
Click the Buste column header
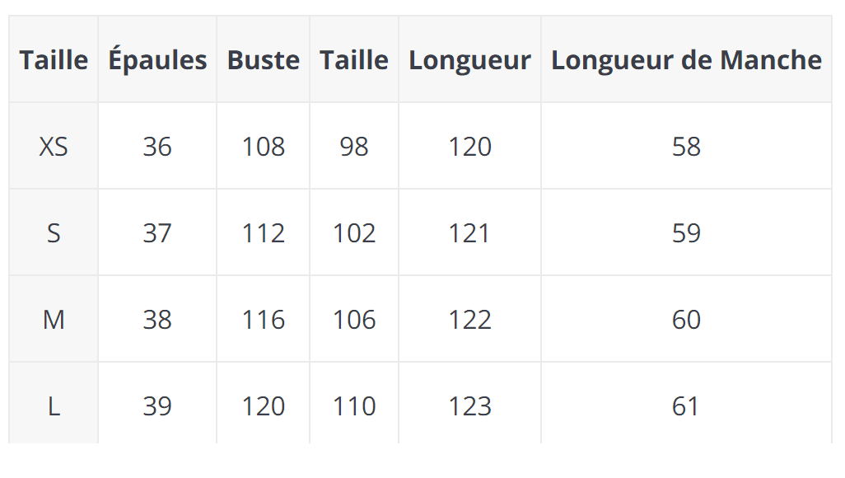pos(264,60)
